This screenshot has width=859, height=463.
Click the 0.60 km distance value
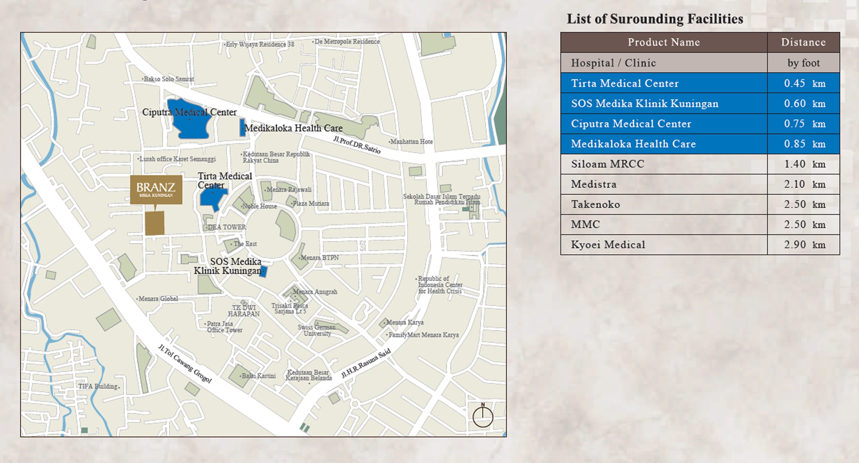[x=805, y=104]
